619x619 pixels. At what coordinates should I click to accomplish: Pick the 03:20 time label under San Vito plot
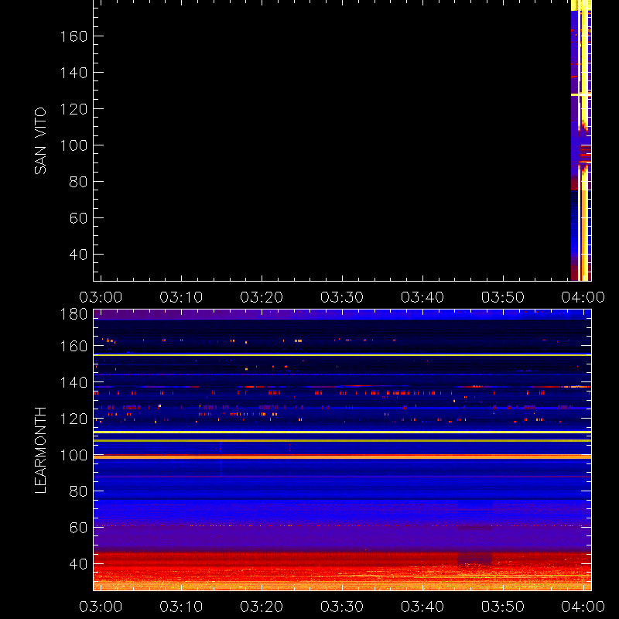coord(262,297)
